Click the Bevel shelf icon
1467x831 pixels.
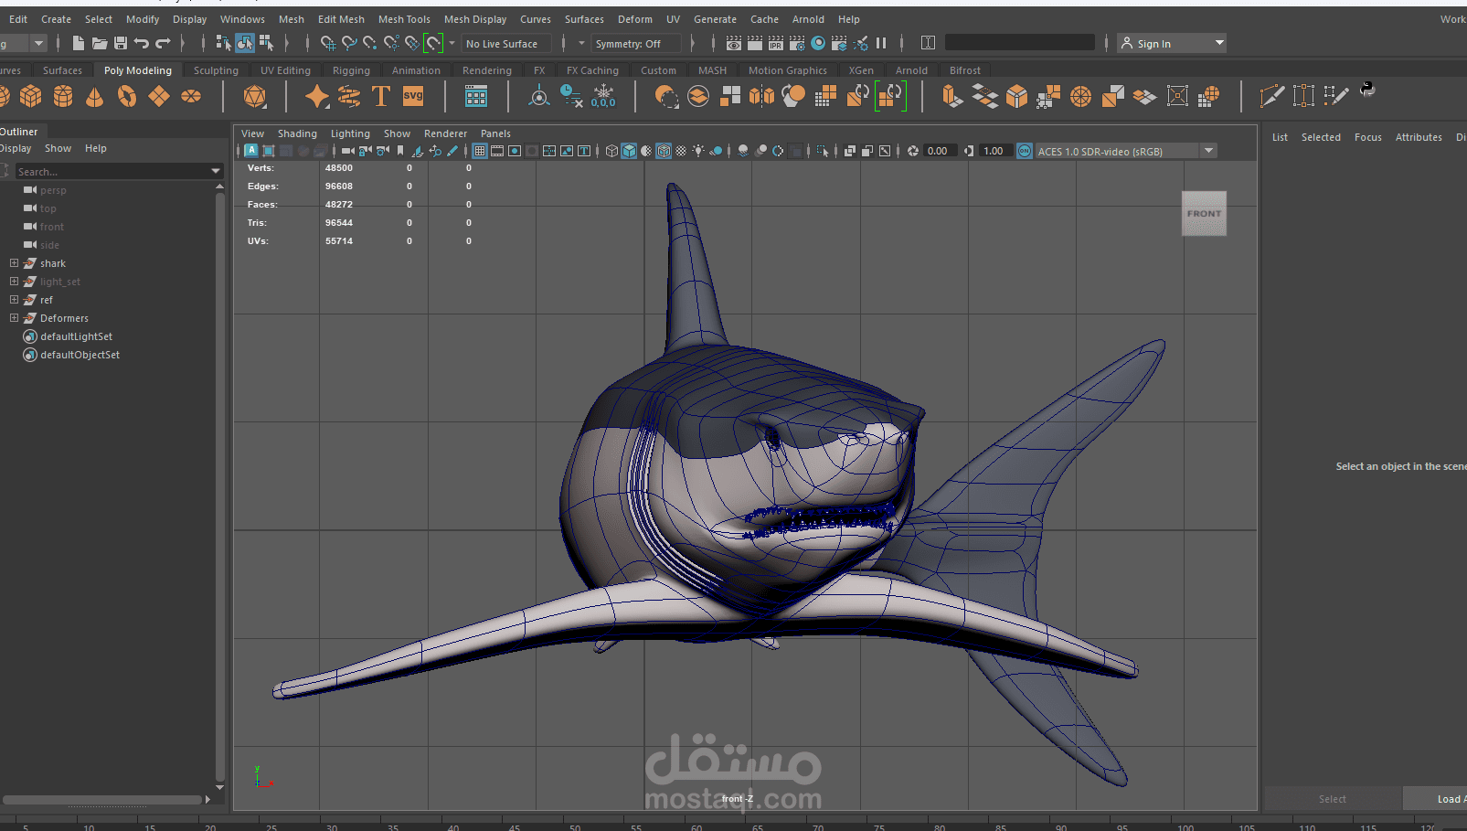1016,96
